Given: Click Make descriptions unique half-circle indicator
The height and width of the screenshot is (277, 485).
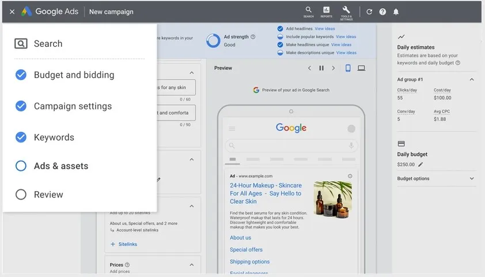Looking at the screenshot, I should (x=281, y=53).
